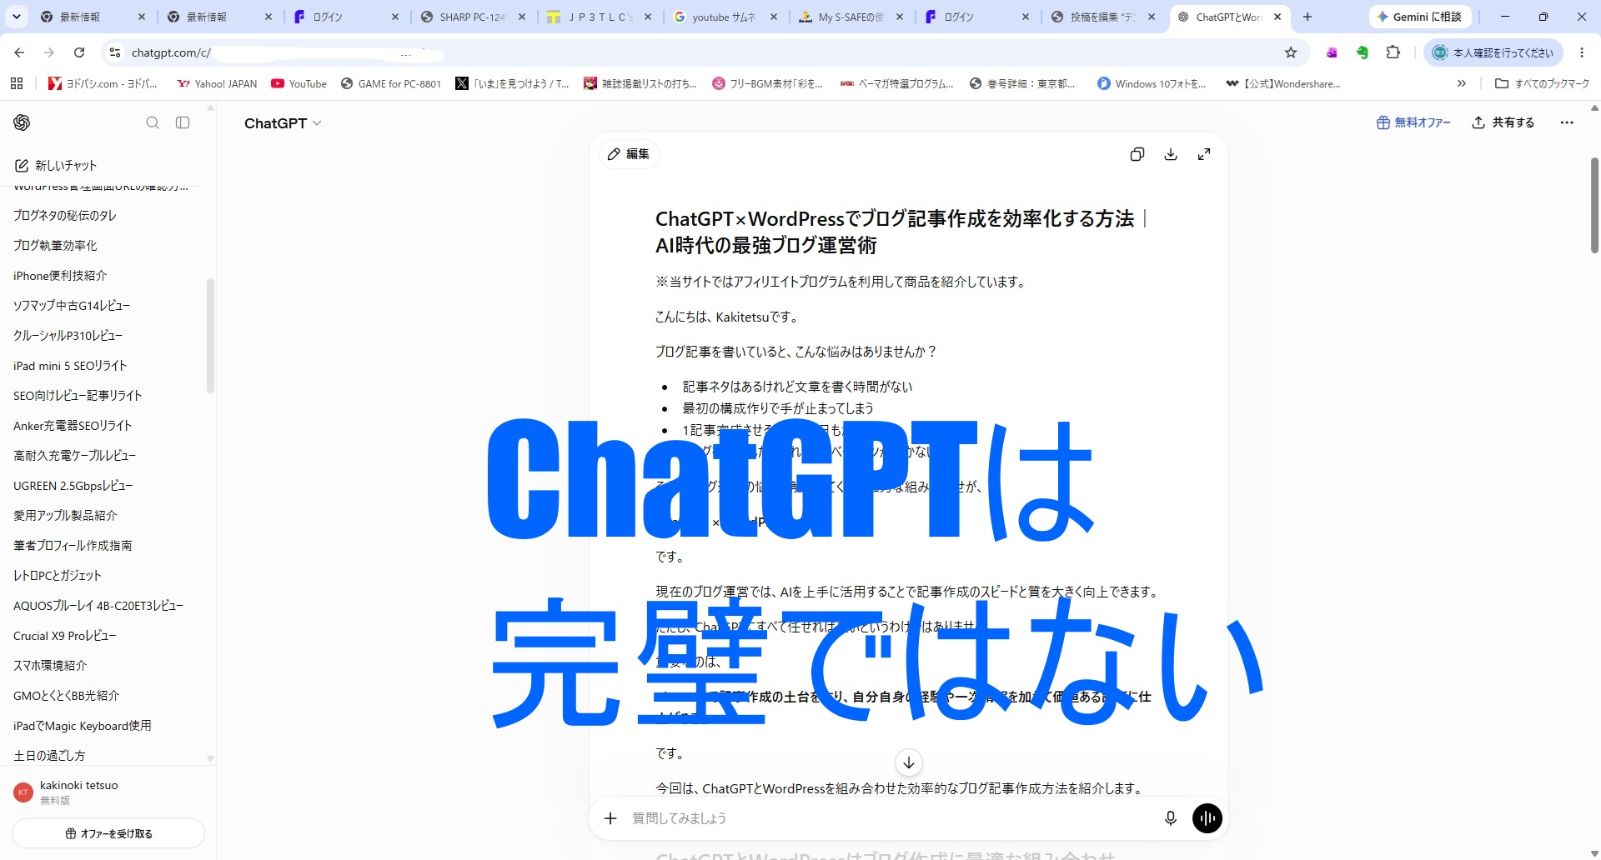Image resolution: width=1601 pixels, height=860 pixels.
Task: Collapse the sidebar with the panel icon
Action: pyautogui.click(x=183, y=122)
